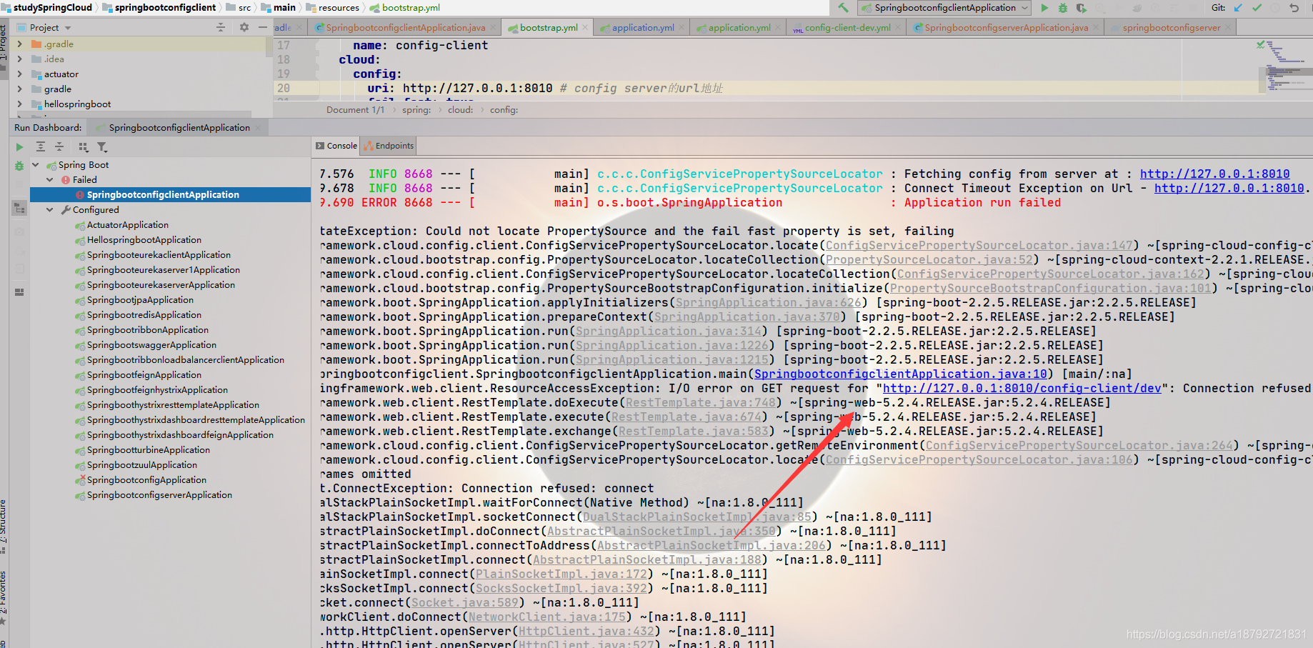Image resolution: width=1313 pixels, height=648 pixels.
Task: Click editor inspection checkmark indicator
Action: coord(1261,44)
